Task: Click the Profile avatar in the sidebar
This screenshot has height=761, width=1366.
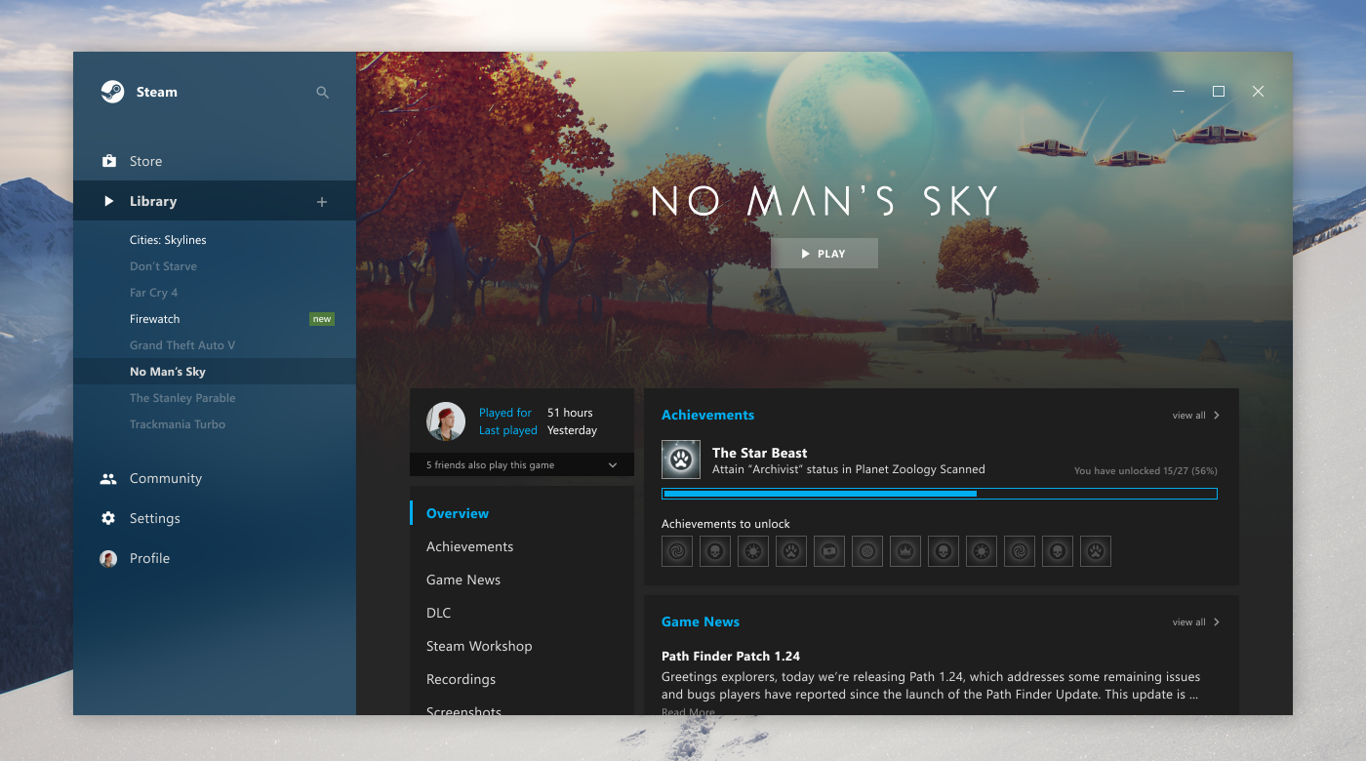Action: (108, 558)
